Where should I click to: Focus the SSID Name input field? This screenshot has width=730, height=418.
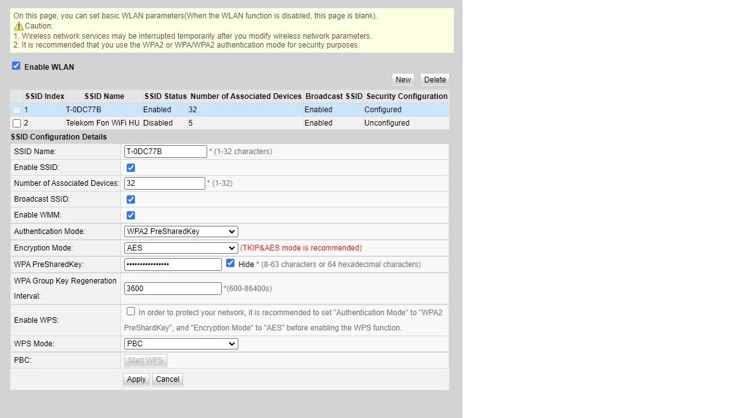165,152
